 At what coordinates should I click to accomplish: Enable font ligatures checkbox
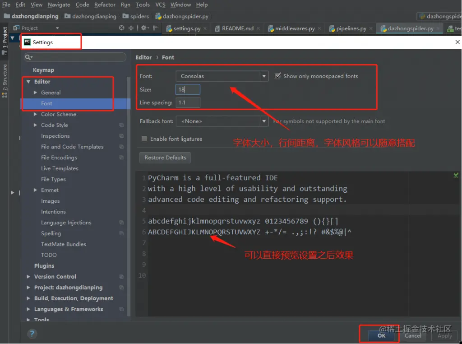pyautogui.click(x=144, y=139)
